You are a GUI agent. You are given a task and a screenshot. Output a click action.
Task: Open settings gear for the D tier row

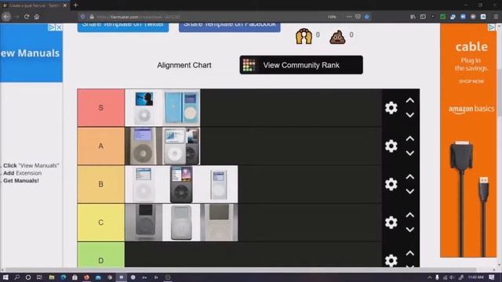pos(391,260)
